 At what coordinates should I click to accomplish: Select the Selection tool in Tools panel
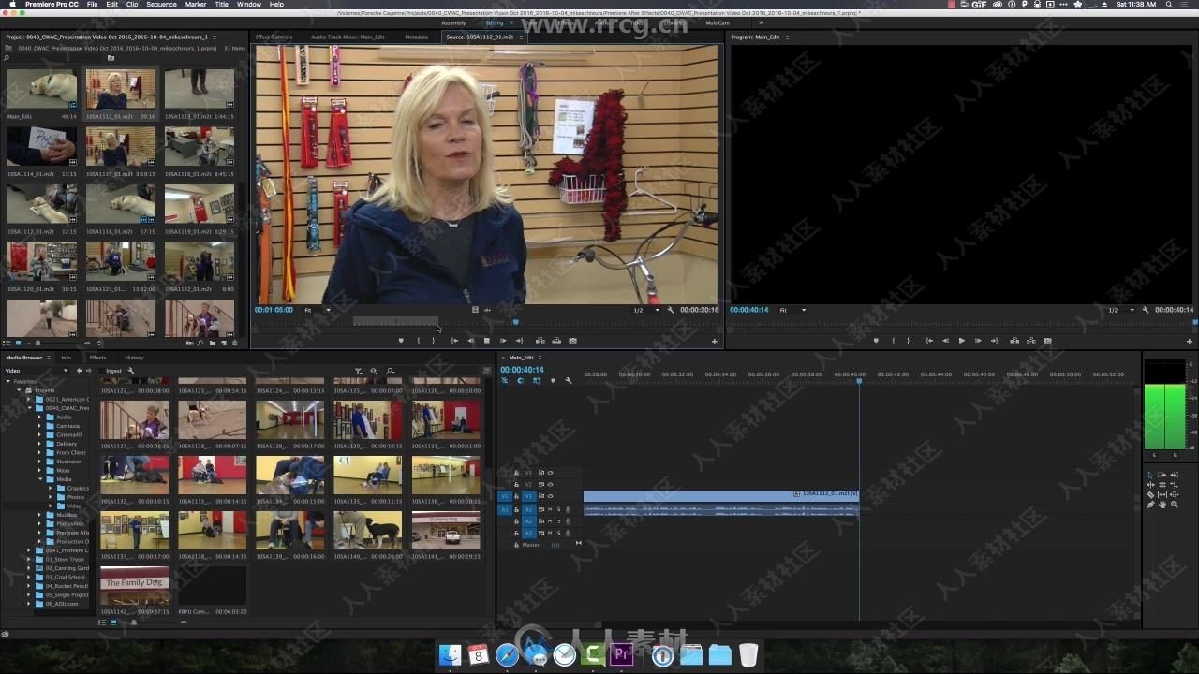pos(1150,475)
